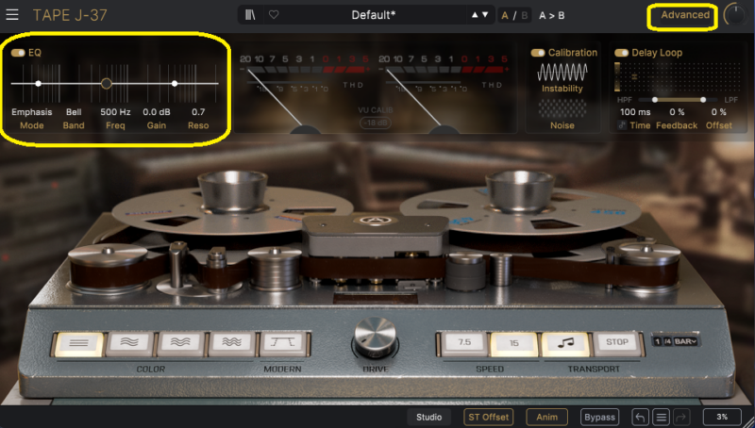Image resolution: width=755 pixels, height=428 pixels.
Task: Click the Drive knob
Action: click(x=377, y=337)
